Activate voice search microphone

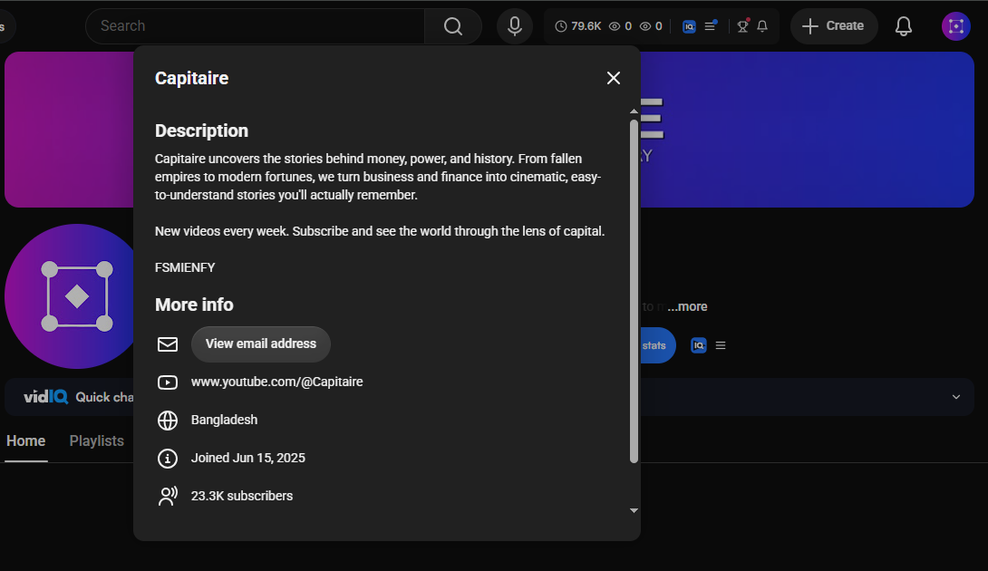(x=515, y=26)
